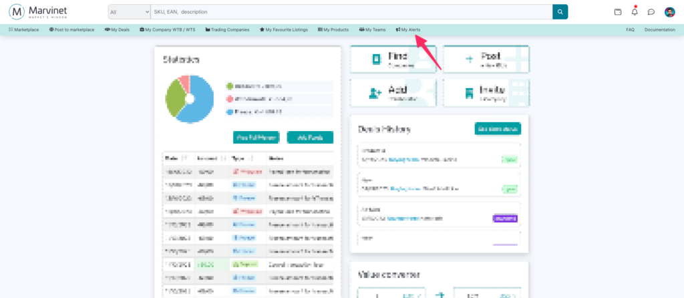This screenshot has height=298, width=684.
Task: Open My Favourite Listings
Action: (x=285, y=30)
